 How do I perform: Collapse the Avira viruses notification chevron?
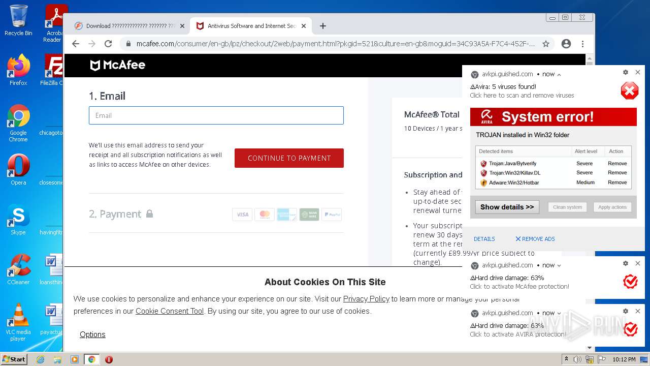(x=559, y=75)
